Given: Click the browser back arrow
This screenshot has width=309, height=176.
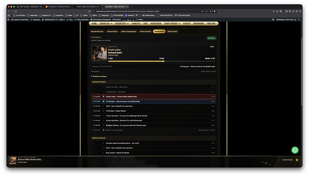Looking at the screenshot, I should (9, 12).
